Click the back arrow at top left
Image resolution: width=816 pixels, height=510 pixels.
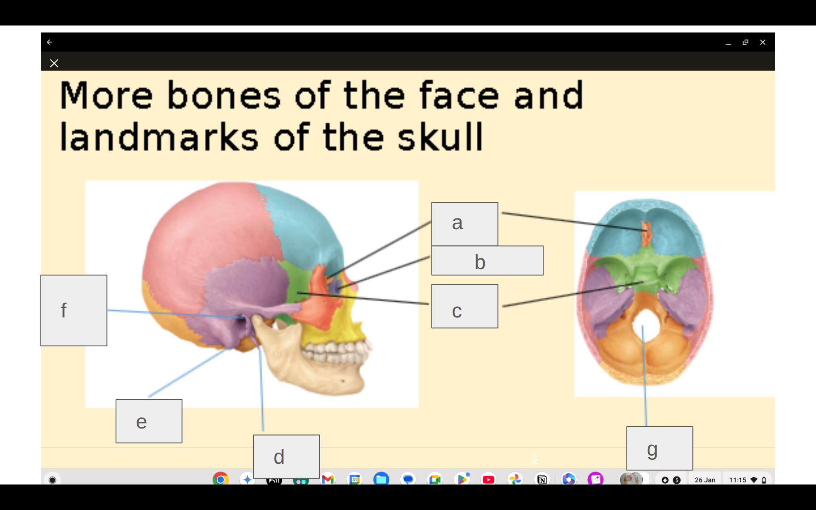click(50, 42)
